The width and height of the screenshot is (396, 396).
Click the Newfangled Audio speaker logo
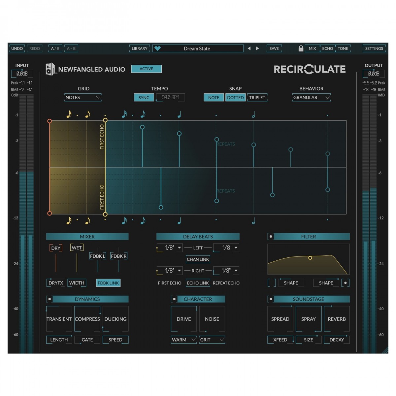pos(50,69)
